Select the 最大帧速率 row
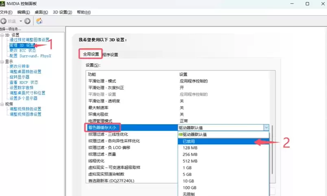 (177, 108)
